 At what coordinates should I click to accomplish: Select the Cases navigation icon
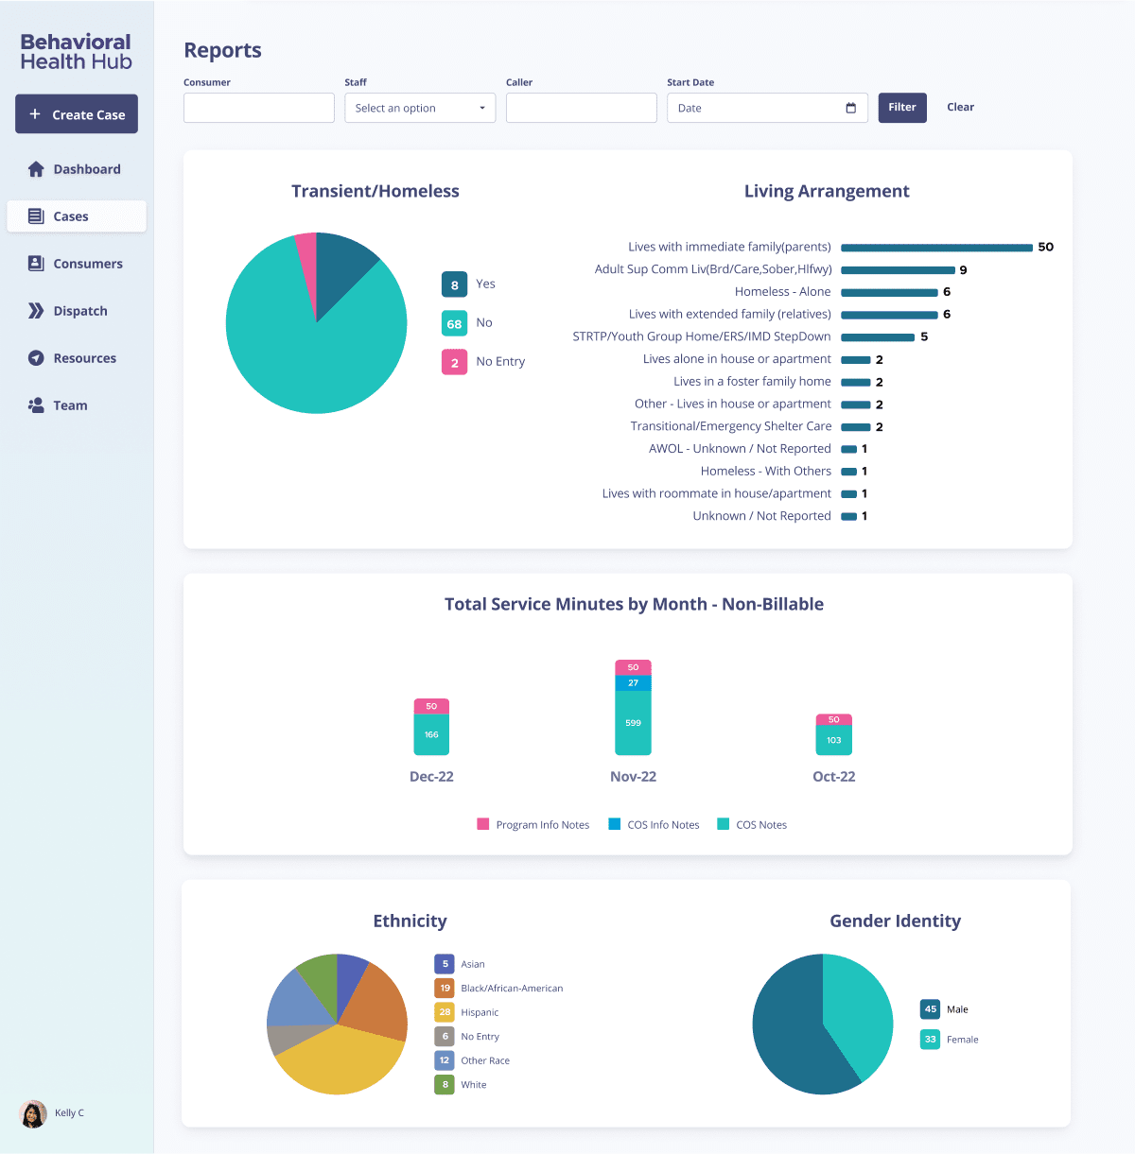36,215
